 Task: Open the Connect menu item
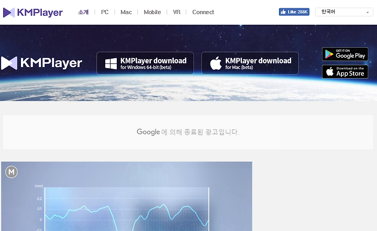click(x=203, y=12)
